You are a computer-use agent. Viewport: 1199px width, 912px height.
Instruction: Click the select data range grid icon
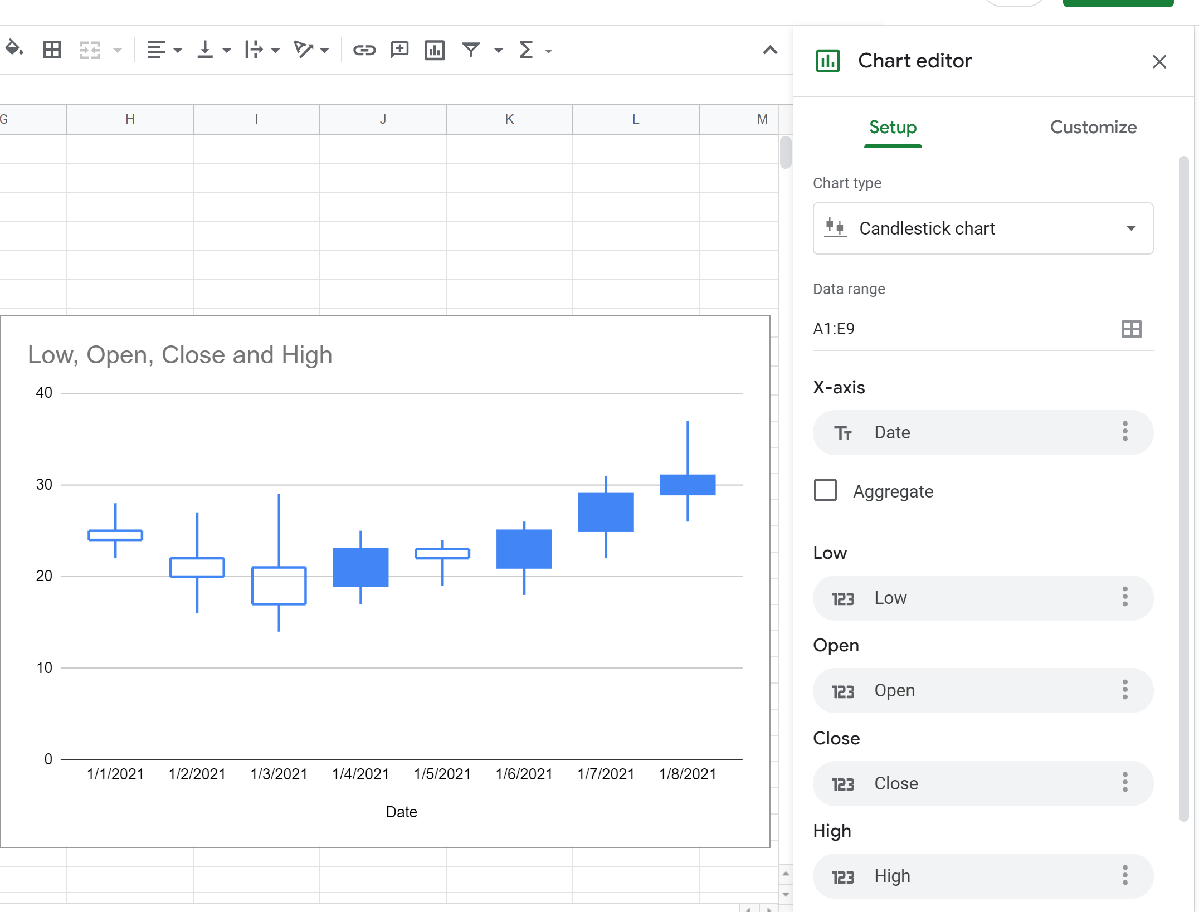tap(1131, 329)
